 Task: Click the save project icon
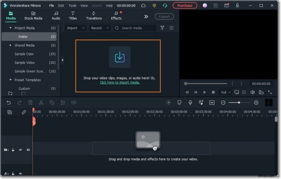(x=216, y=6)
